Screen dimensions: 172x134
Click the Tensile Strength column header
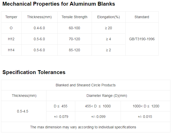pyautogui.click(x=74, y=17)
